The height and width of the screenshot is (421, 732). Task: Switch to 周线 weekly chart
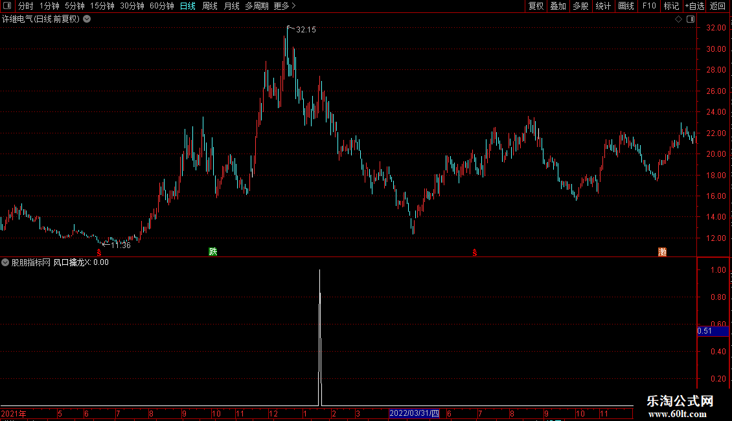coord(210,6)
